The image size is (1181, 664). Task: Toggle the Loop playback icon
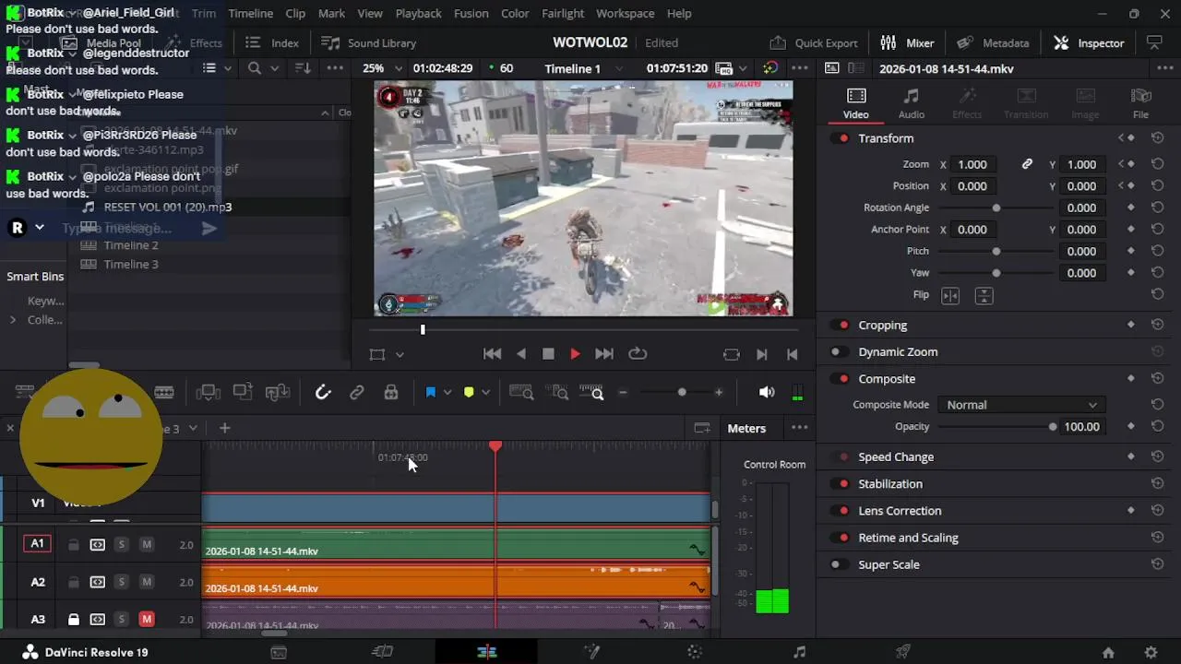[x=638, y=354]
